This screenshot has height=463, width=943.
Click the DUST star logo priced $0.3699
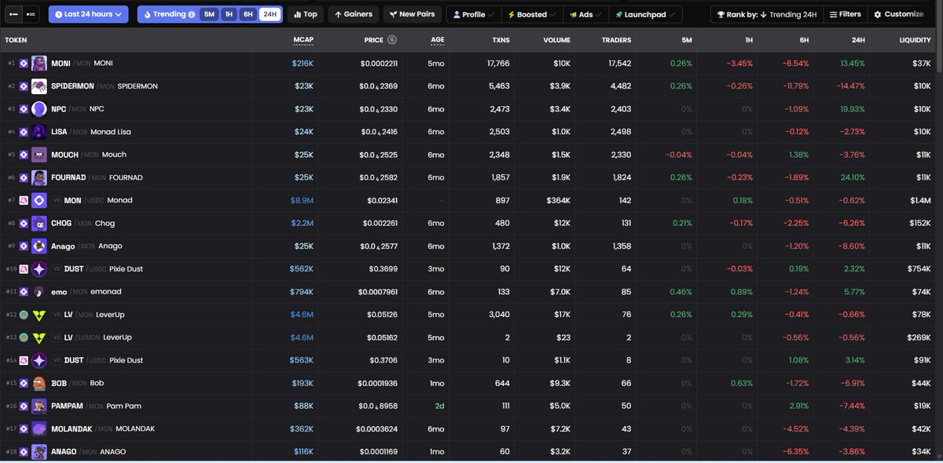pos(39,269)
